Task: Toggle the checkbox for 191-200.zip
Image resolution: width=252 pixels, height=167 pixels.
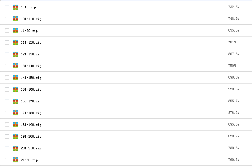Action: point(7,136)
